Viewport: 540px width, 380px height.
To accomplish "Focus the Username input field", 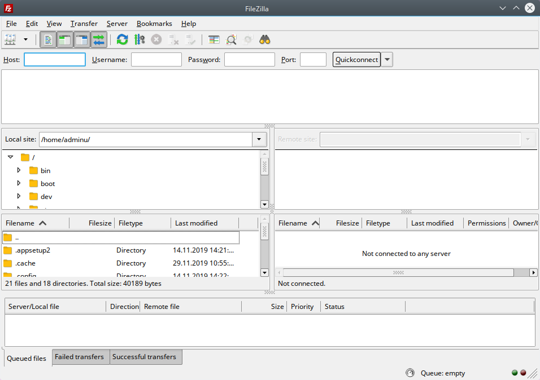I will pyautogui.click(x=156, y=60).
